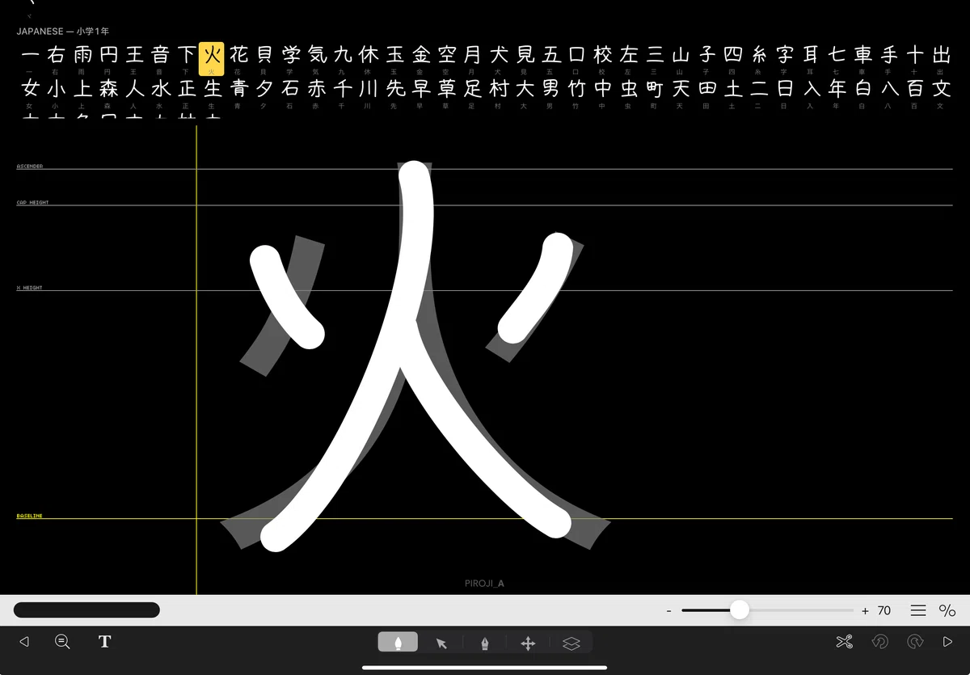
Task: Open the hamburger lines menu
Action: tap(918, 610)
